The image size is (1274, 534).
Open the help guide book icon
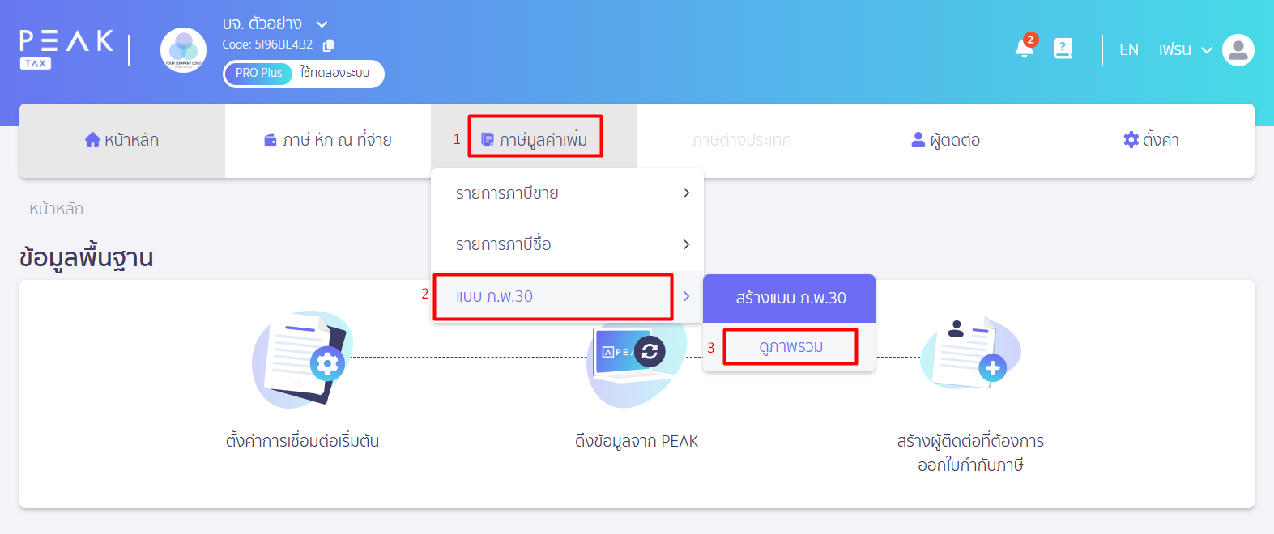(1063, 49)
